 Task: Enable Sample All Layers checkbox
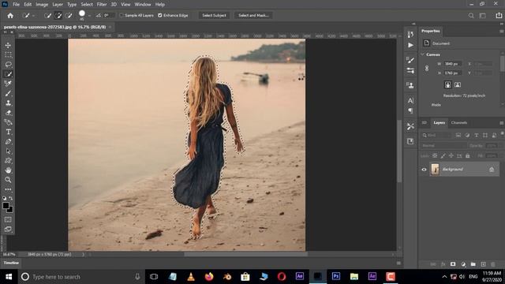tap(122, 15)
